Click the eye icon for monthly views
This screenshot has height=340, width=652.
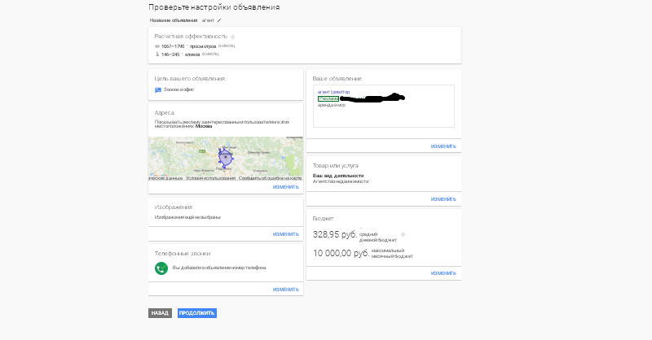pyautogui.click(x=157, y=46)
